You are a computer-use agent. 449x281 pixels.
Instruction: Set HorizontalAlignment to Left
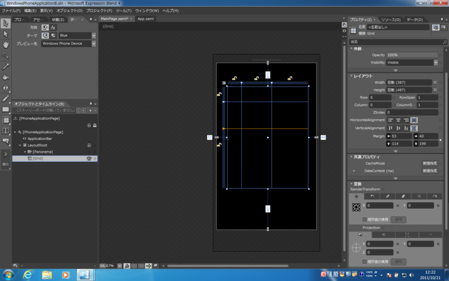pyautogui.click(x=391, y=120)
